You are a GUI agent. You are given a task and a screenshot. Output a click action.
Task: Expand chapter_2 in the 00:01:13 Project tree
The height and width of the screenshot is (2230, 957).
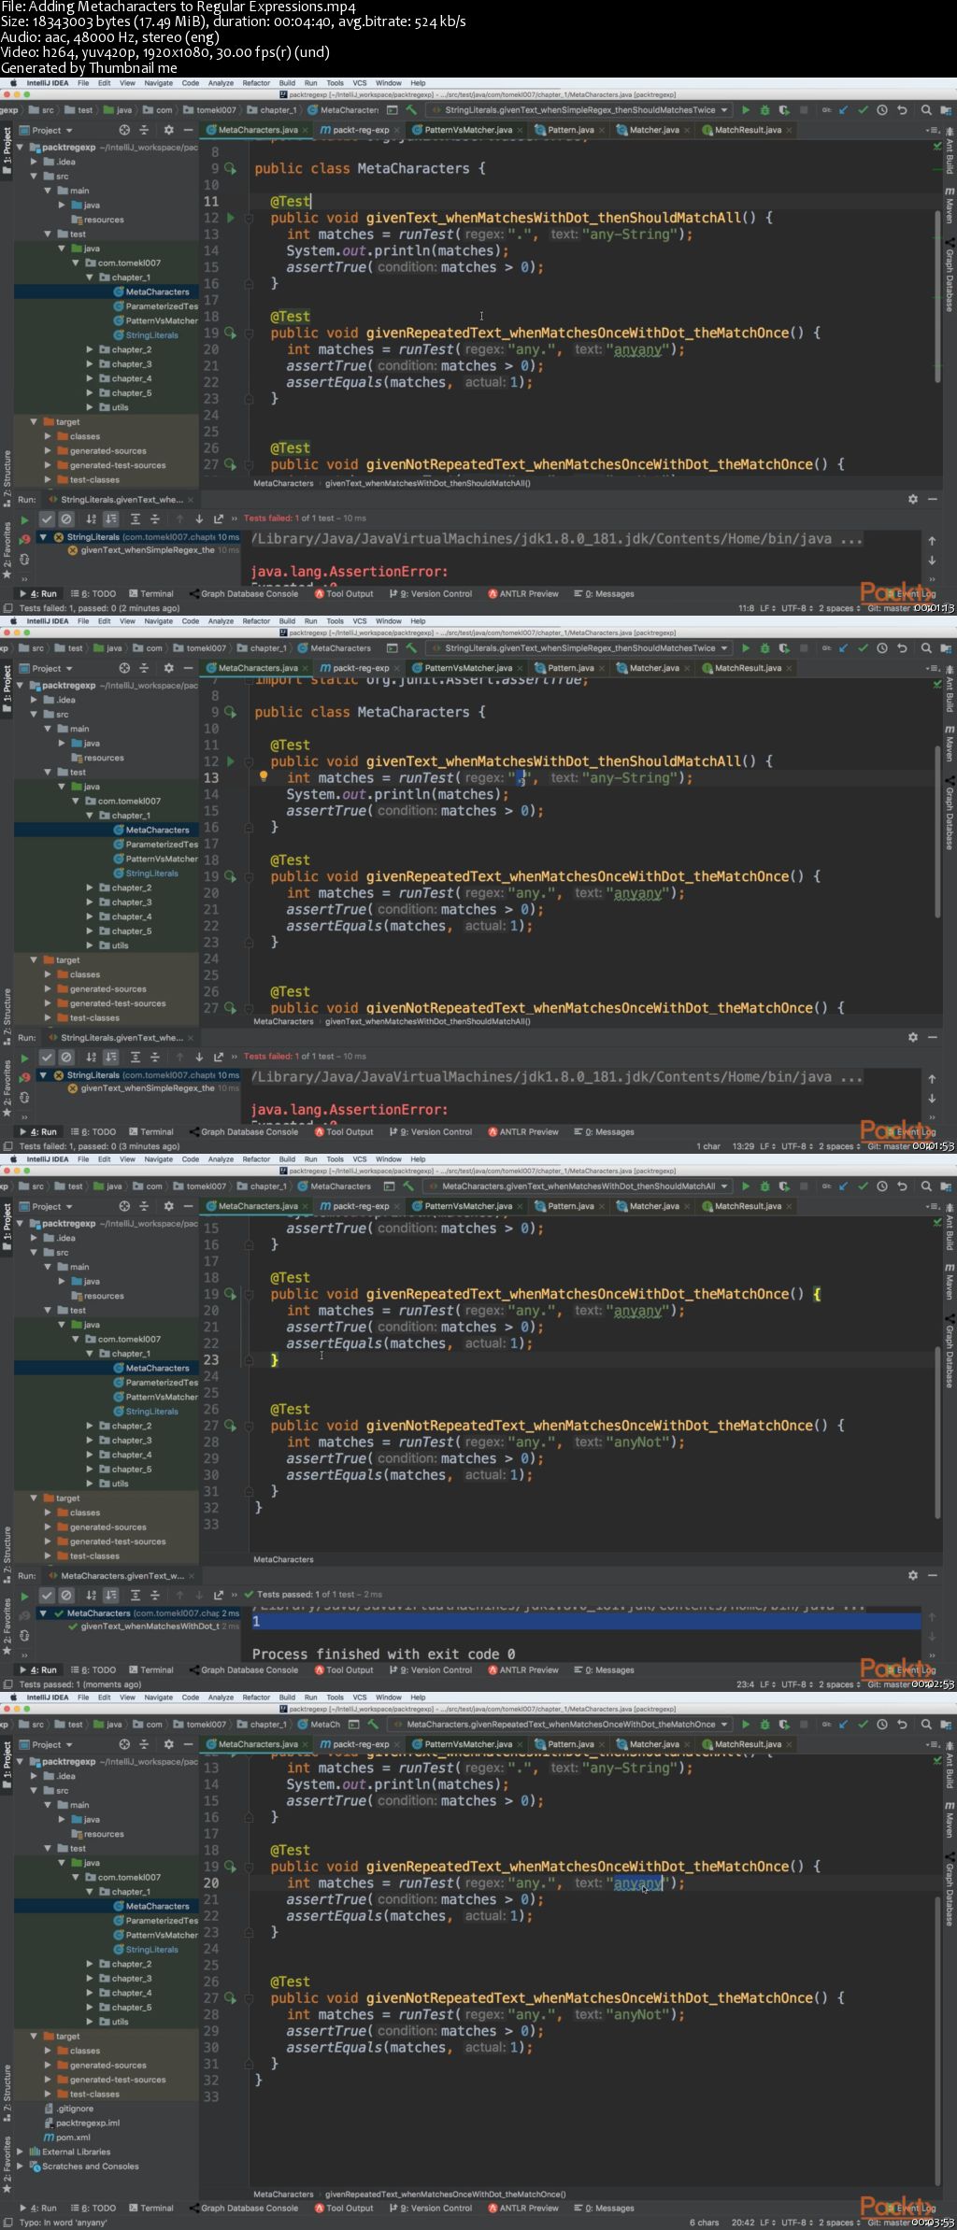(90, 350)
